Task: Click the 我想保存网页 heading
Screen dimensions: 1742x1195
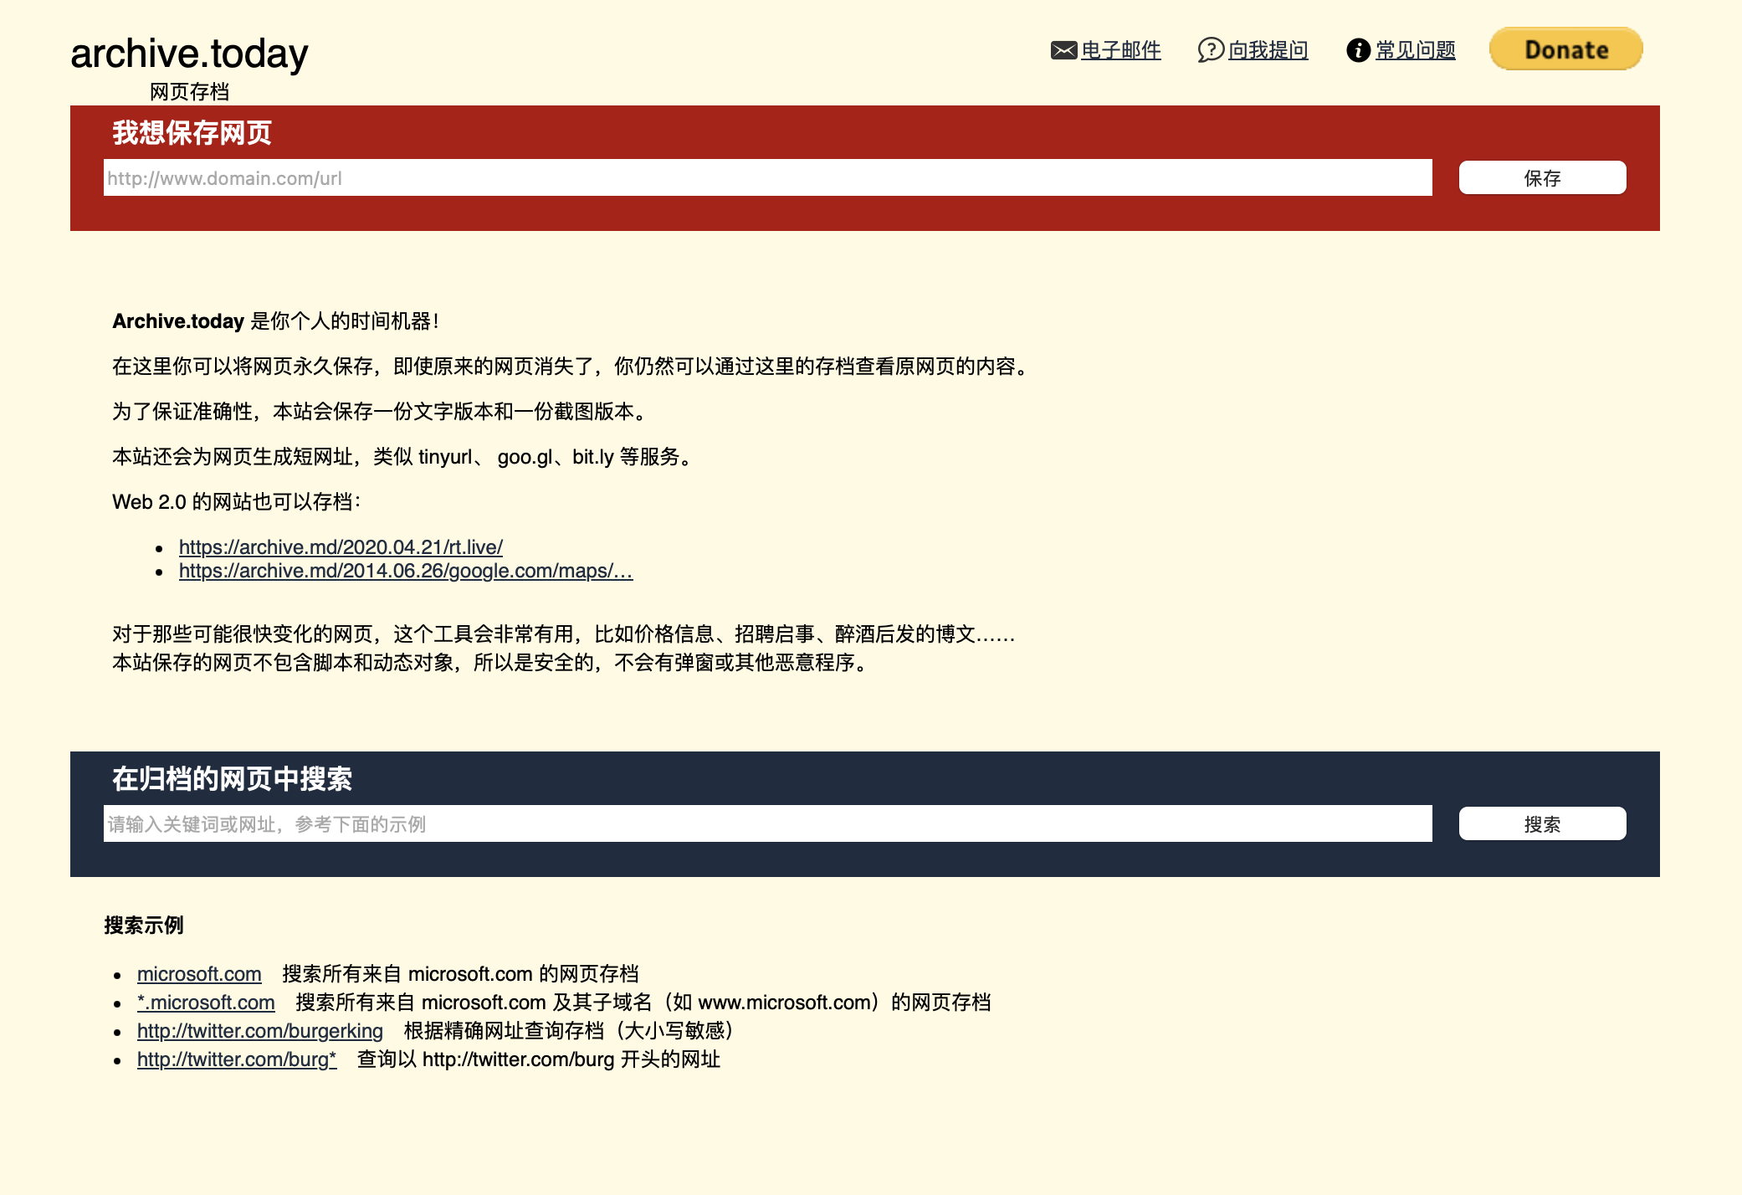Action: coord(192,132)
